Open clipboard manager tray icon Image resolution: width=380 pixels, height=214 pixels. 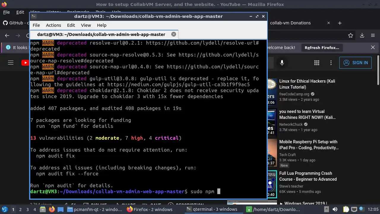click(346, 210)
